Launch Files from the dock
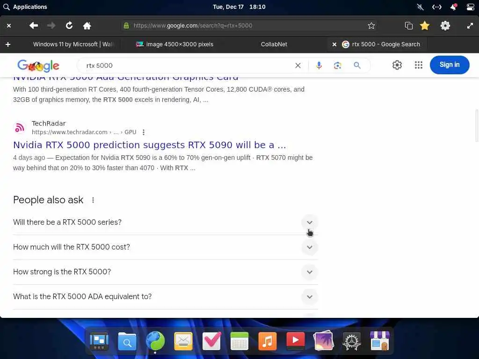This screenshot has width=479, height=359. [x=127, y=341]
